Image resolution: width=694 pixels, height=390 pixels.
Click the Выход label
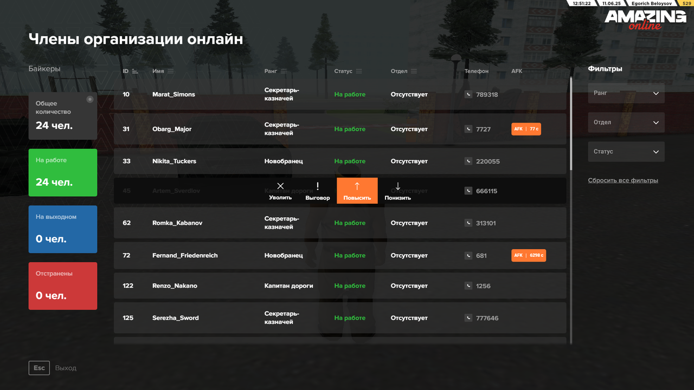(66, 368)
